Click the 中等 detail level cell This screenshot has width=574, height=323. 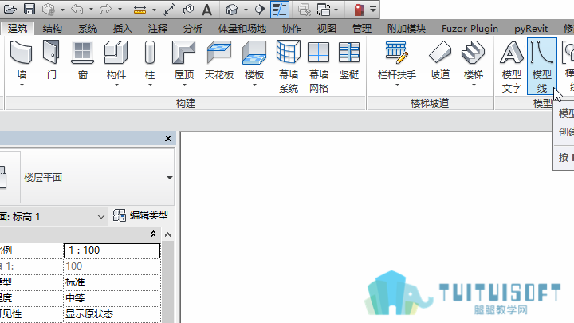[x=112, y=298]
